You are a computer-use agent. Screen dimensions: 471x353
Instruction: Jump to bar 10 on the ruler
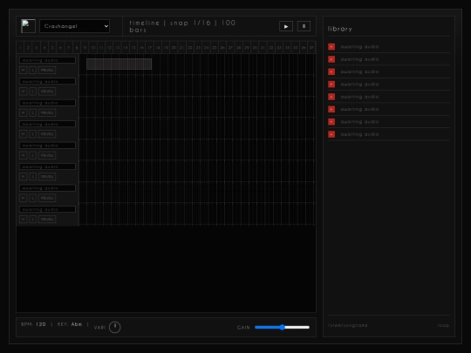point(93,47)
